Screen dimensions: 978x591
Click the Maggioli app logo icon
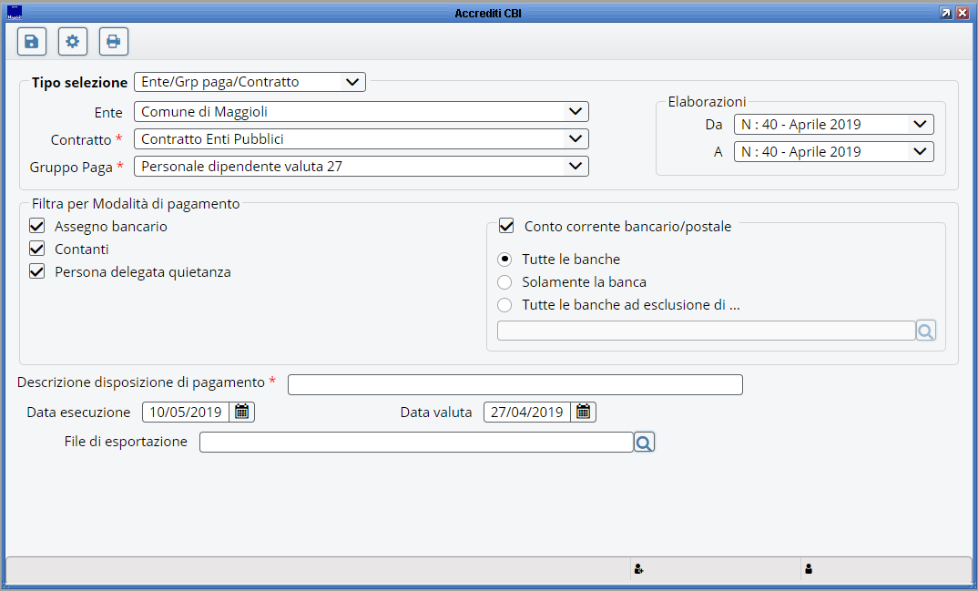[x=15, y=13]
